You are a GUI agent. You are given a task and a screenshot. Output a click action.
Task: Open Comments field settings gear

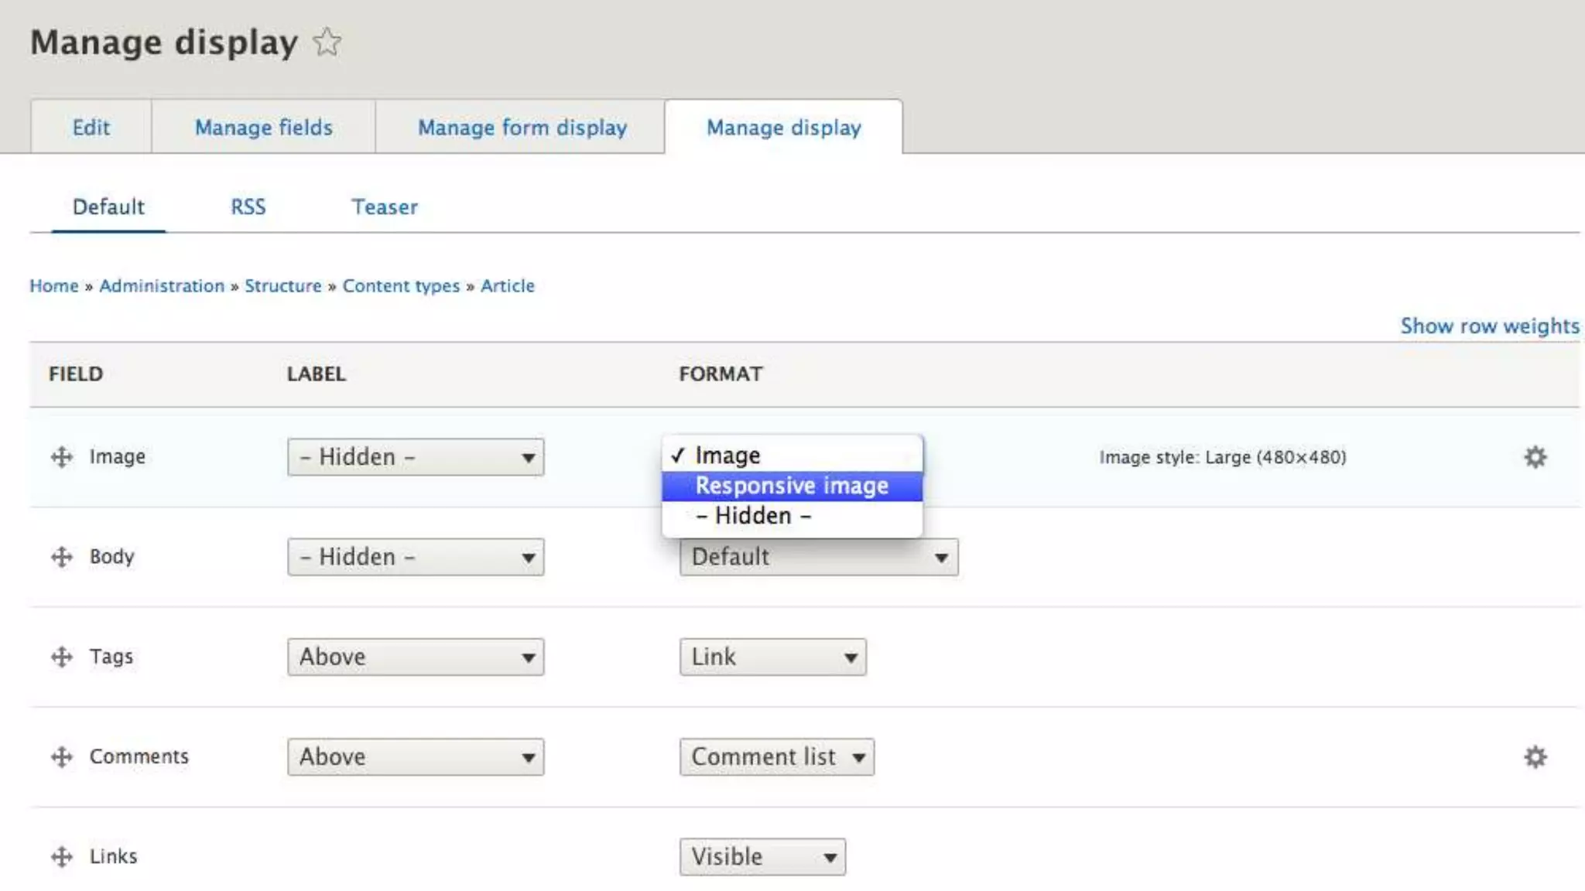[x=1535, y=756]
